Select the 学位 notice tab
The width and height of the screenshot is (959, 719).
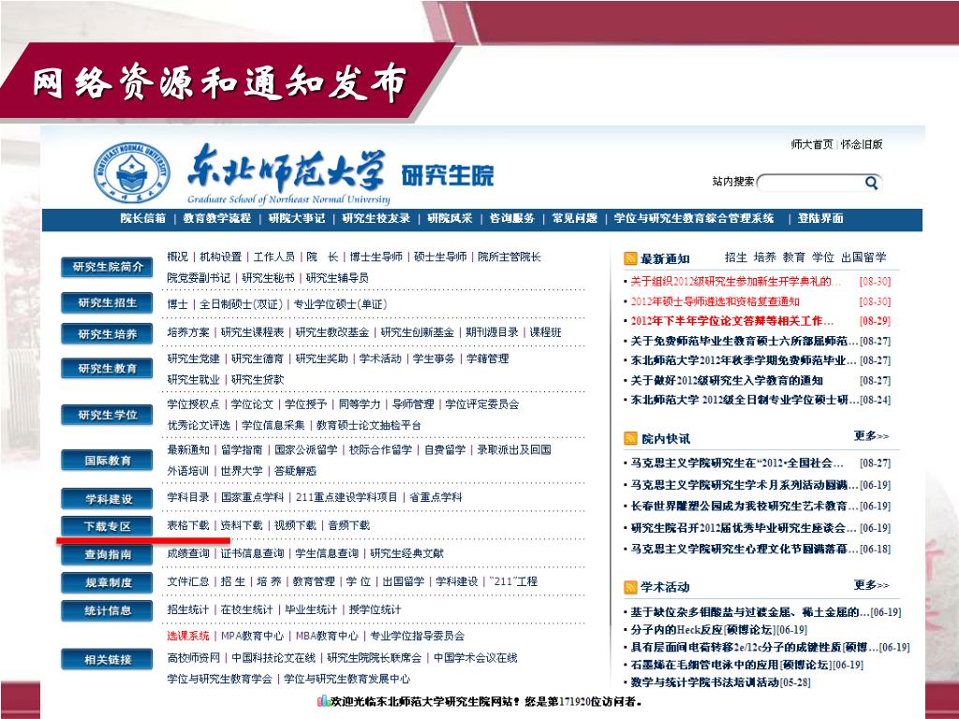[823, 257]
